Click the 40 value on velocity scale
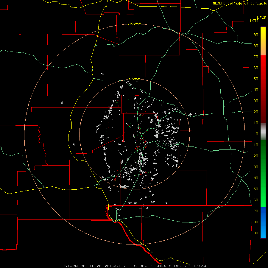The image size is (268, 268). pyautogui.click(x=256, y=90)
